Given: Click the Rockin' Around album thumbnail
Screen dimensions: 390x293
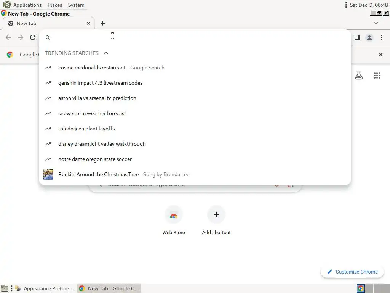Looking at the screenshot, I should 48,174.
